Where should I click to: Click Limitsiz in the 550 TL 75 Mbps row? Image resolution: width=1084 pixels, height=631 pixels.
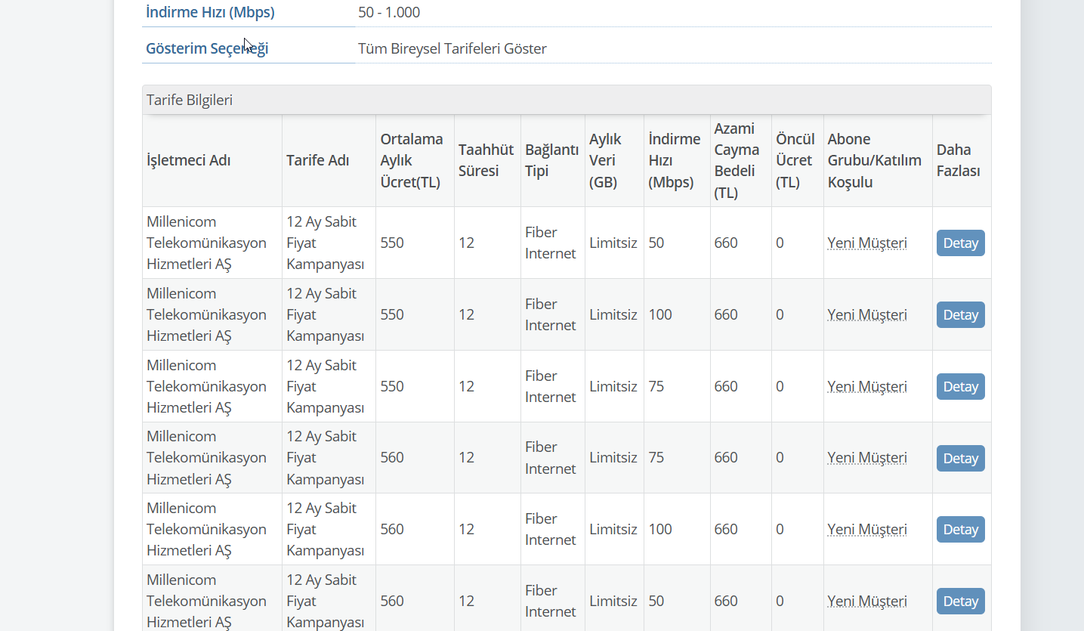click(x=613, y=386)
